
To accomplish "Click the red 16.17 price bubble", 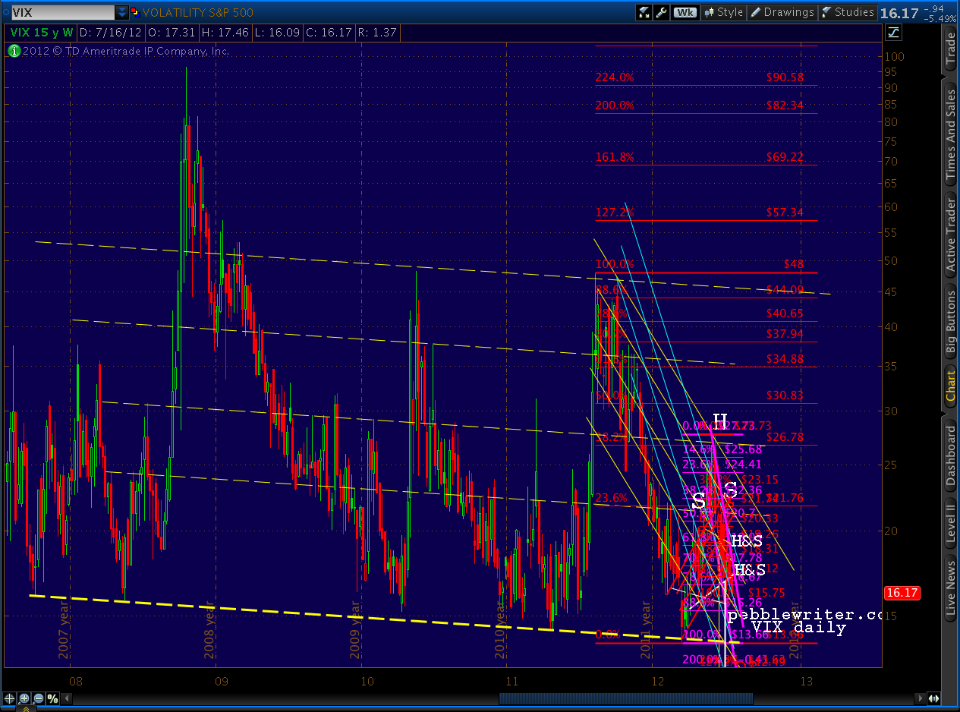I will pyautogui.click(x=902, y=594).
